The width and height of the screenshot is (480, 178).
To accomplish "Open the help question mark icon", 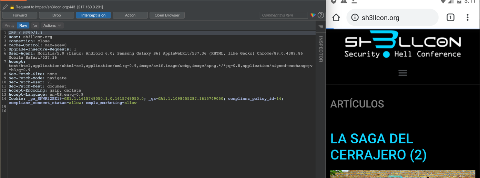I will click(320, 15).
